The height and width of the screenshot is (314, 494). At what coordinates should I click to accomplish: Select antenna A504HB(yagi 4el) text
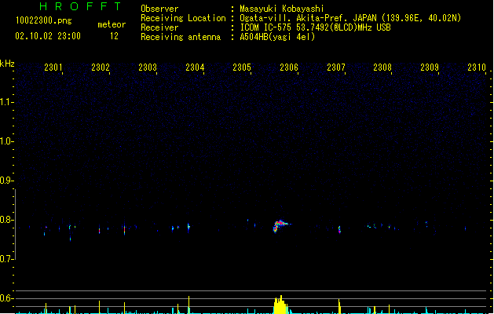[x=277, y=37]
